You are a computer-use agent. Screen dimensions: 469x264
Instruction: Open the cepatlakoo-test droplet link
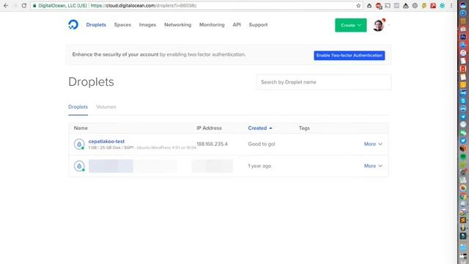(106, 142)
